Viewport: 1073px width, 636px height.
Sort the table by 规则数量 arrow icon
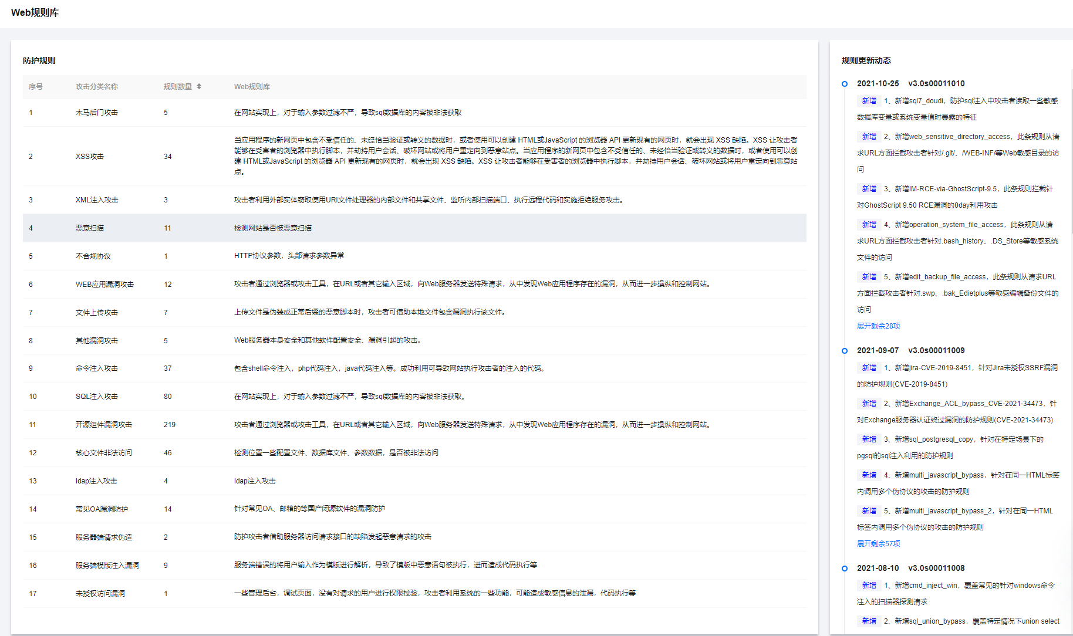pos(199,86)
